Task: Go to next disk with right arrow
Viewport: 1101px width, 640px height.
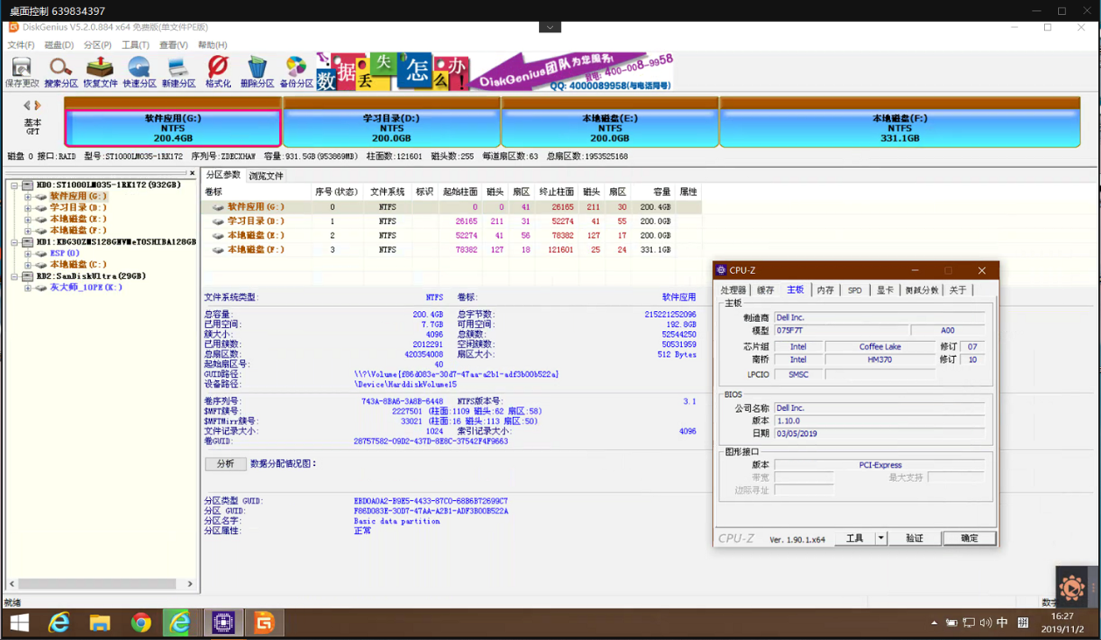Action: point(38,106)
